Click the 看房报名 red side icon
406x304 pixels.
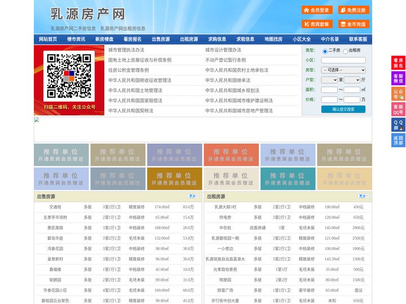tap(398, 63)
